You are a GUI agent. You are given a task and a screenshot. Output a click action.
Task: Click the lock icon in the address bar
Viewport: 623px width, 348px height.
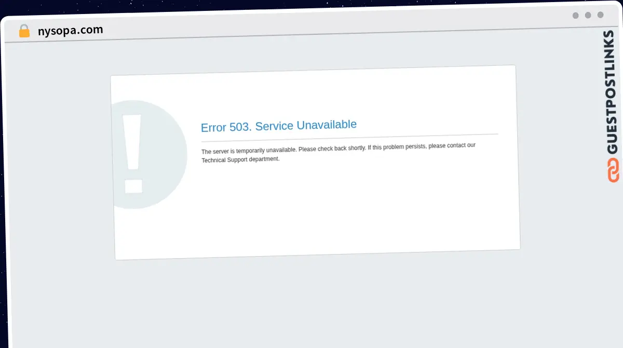24,31
